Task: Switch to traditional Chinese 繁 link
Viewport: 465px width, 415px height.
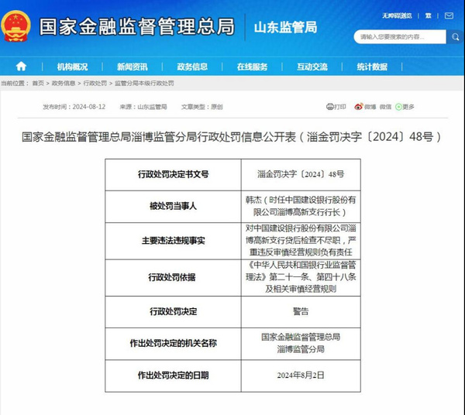Action: 429,15
